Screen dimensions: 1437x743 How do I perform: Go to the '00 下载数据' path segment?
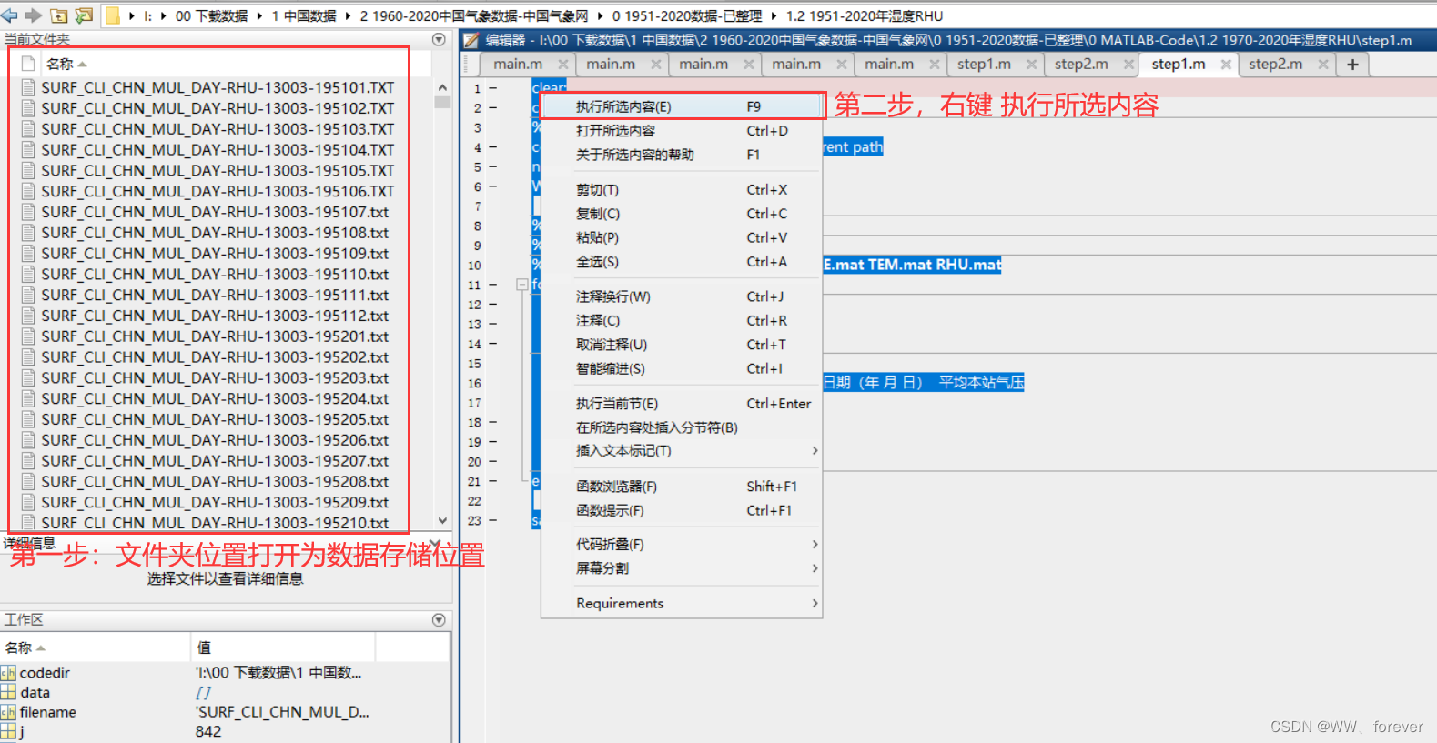pos(211,16)
